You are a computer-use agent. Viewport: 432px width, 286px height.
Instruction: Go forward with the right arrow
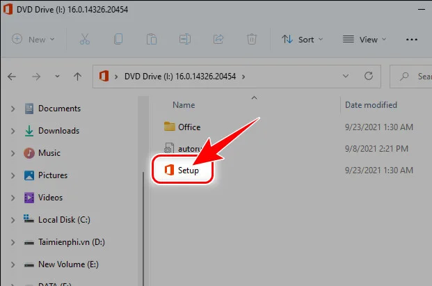[36, 77]
